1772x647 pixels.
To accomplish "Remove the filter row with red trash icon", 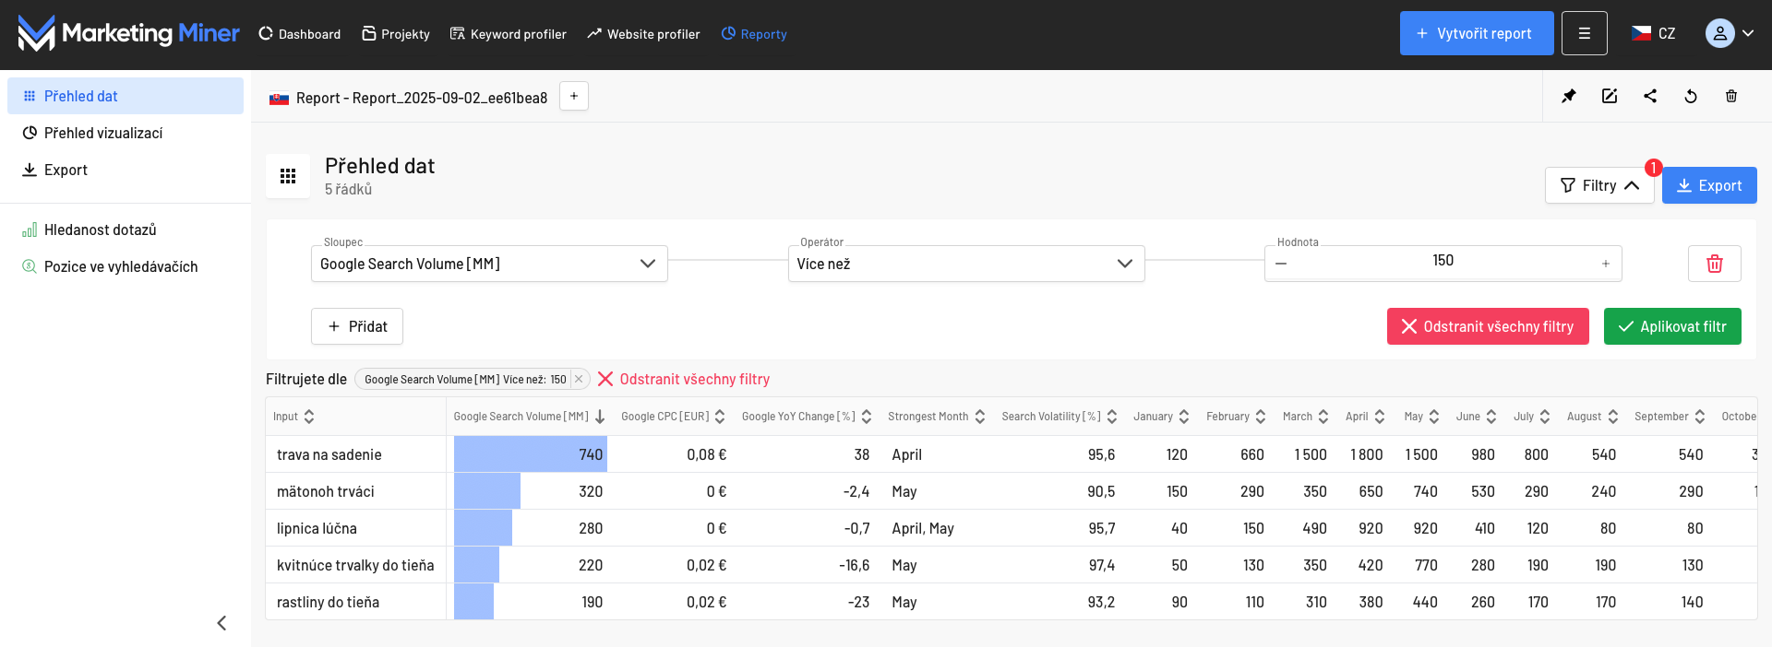I will tap(1714, 264).
